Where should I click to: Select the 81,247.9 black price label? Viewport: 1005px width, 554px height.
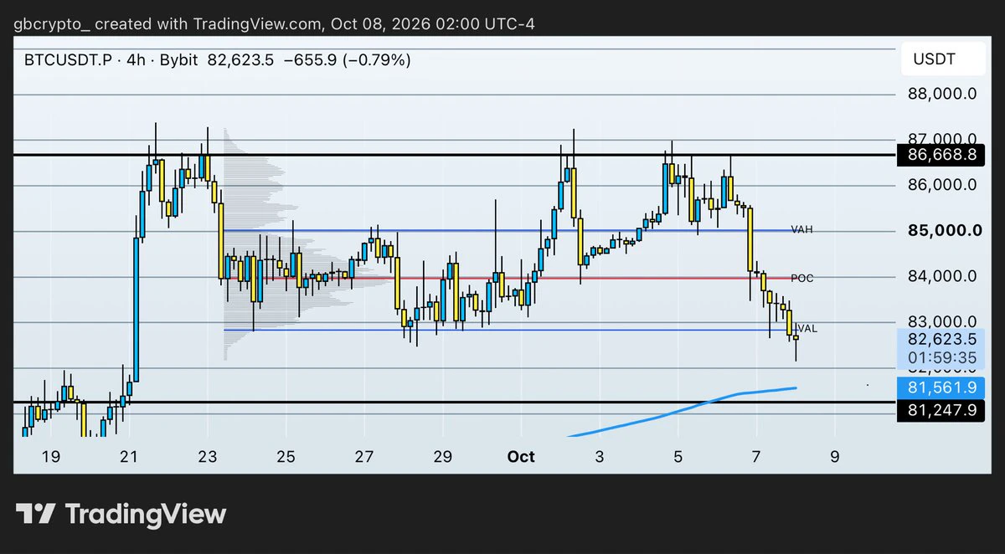click(941, 410)
